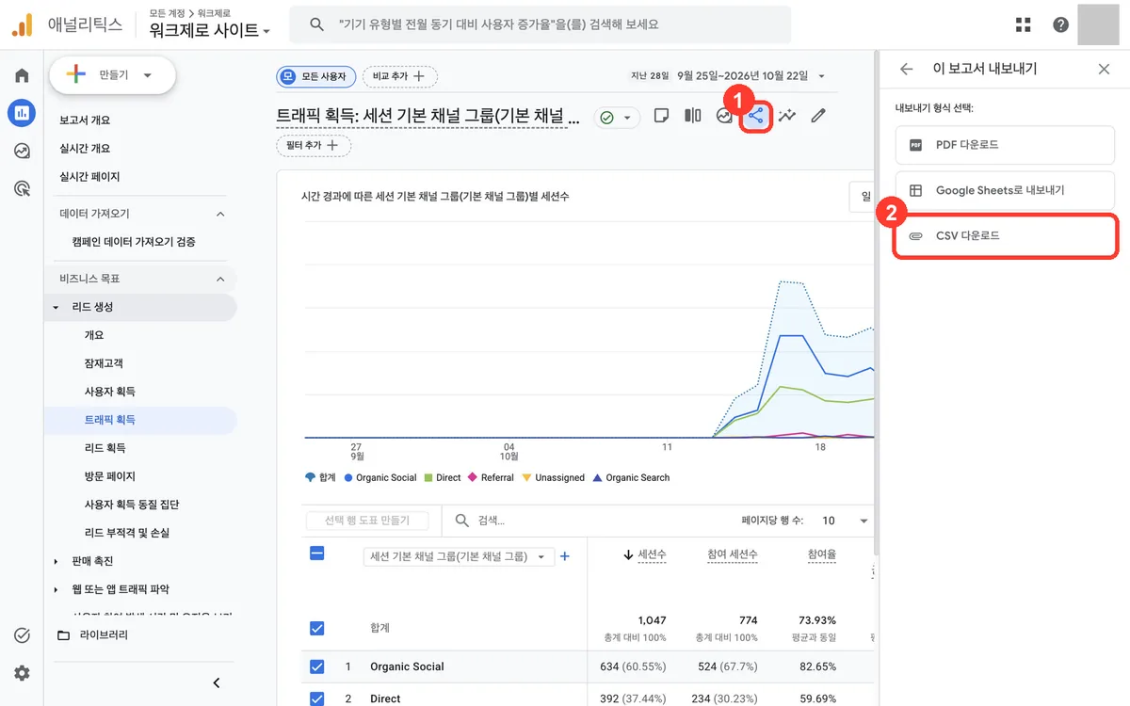1130x706 pixels.
Task: Sort by 세션수 column header
Action: pyautogui.click(x=652, y=555)
